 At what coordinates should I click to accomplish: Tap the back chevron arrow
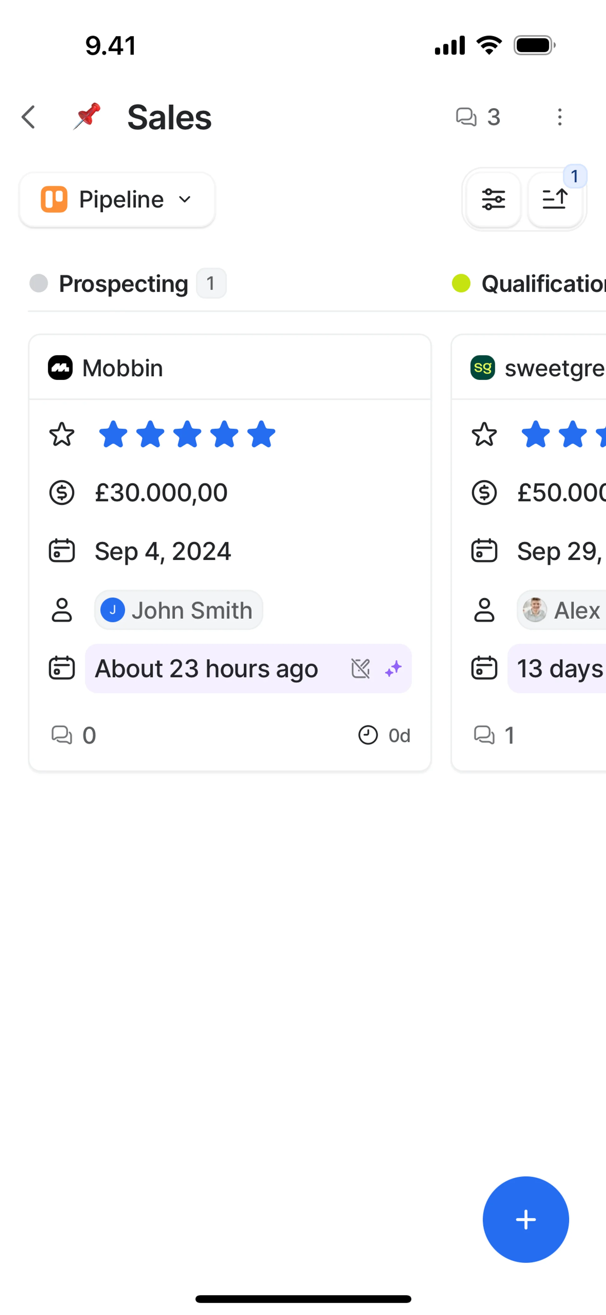click(x=29, y=118)
